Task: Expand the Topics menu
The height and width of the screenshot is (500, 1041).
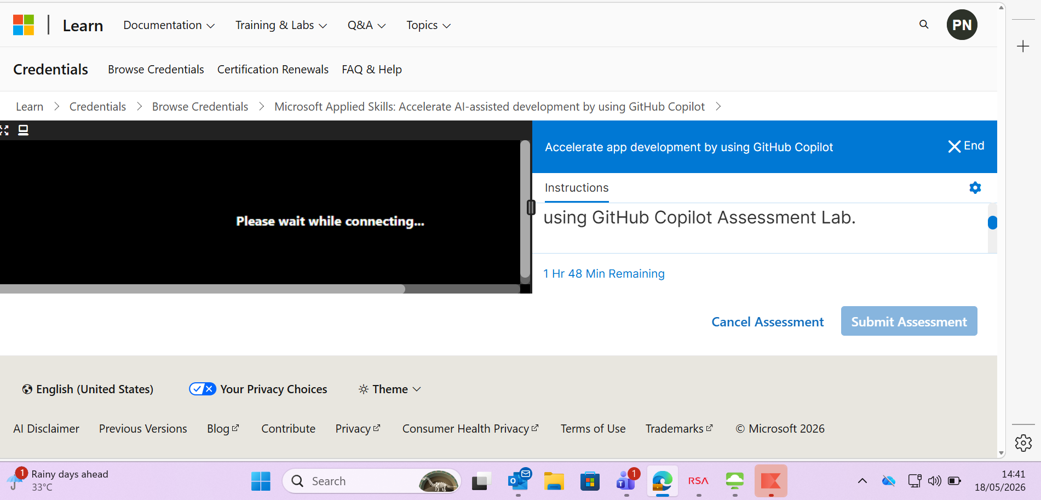Action: tap(428, 25)
